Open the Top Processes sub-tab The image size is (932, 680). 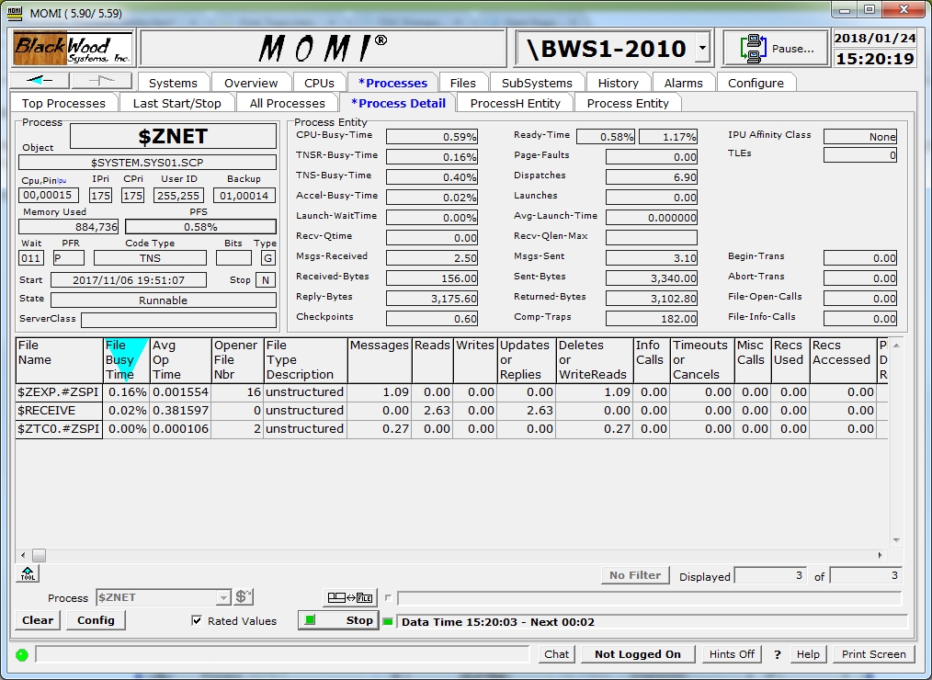(63, 103)
